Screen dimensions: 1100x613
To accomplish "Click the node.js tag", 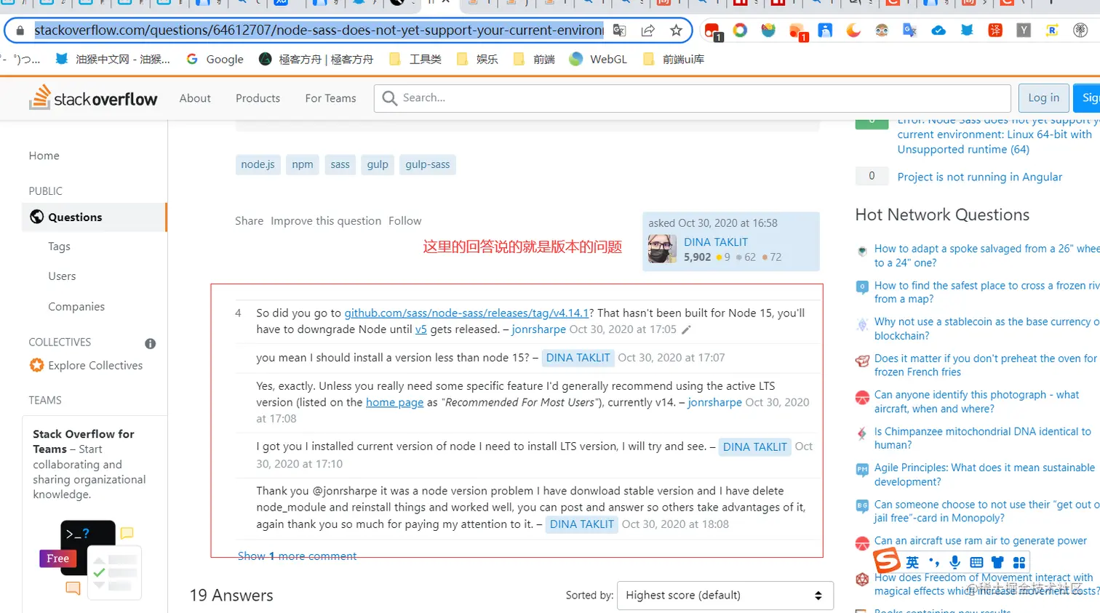I will 258,164.
